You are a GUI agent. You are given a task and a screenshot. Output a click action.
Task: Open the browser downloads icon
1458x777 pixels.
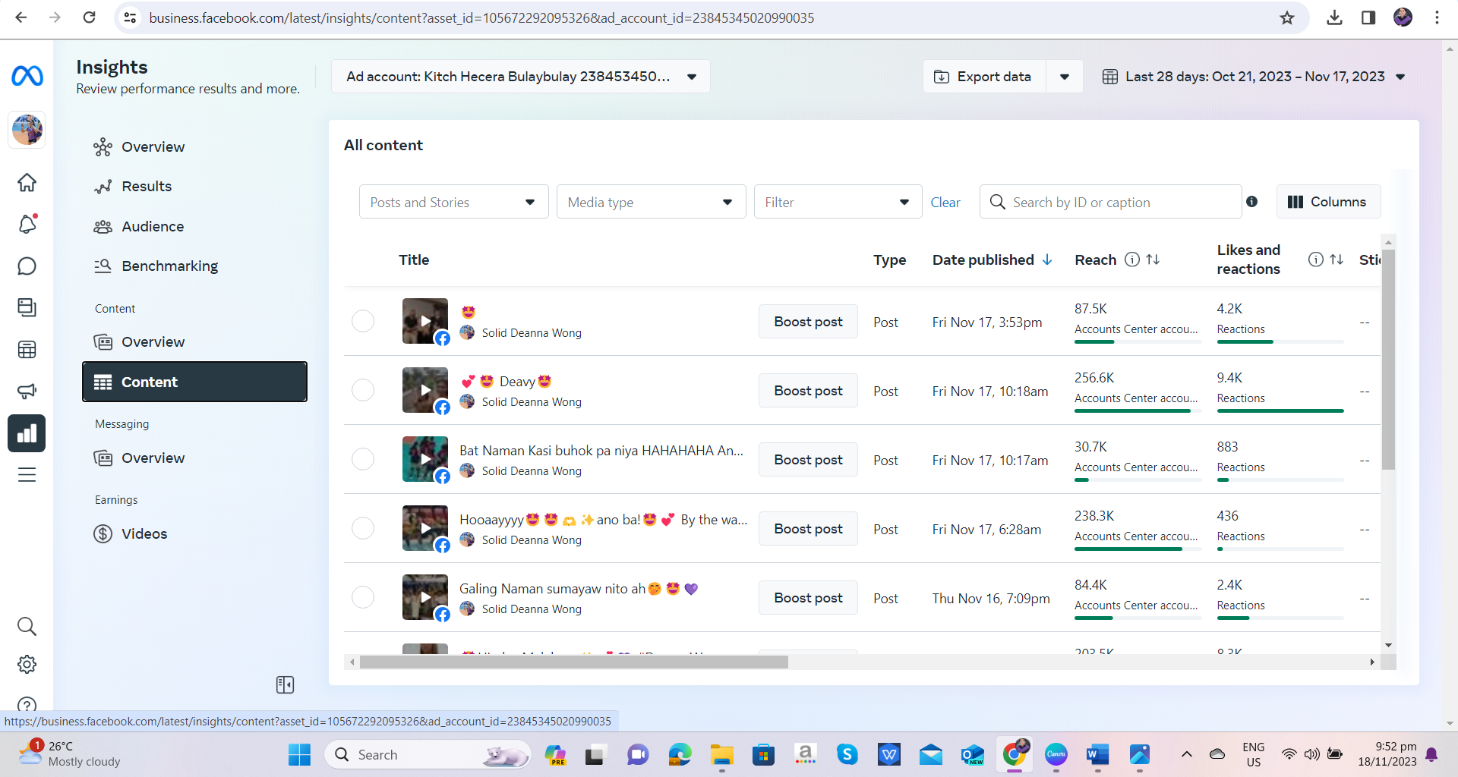click(x=1334, y=17)
